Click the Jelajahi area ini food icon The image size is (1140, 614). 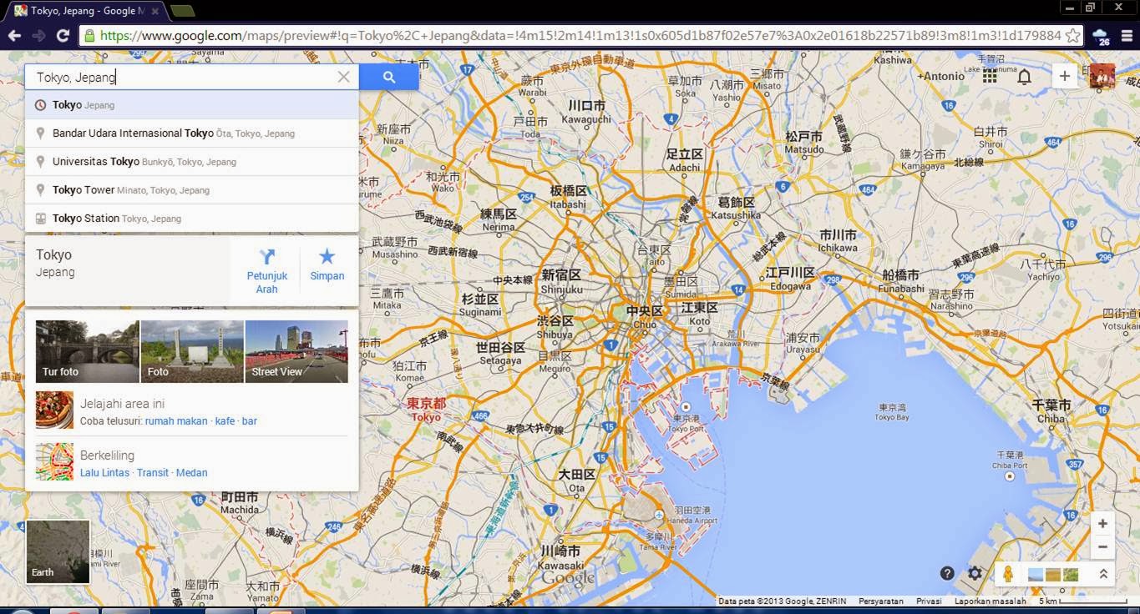54,410
